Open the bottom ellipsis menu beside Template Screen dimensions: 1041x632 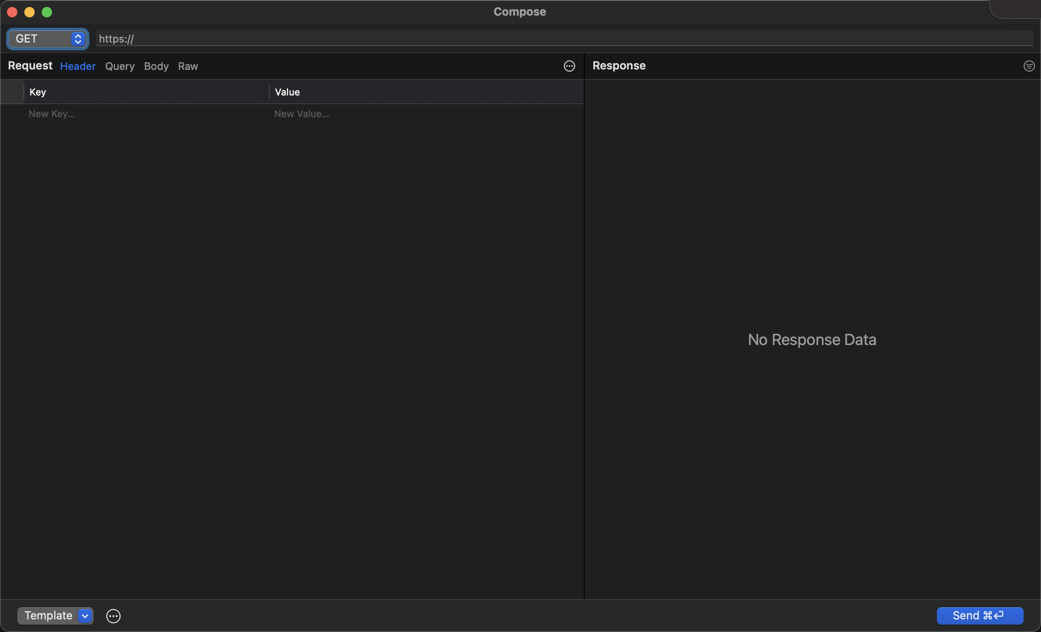coord(113,616)
